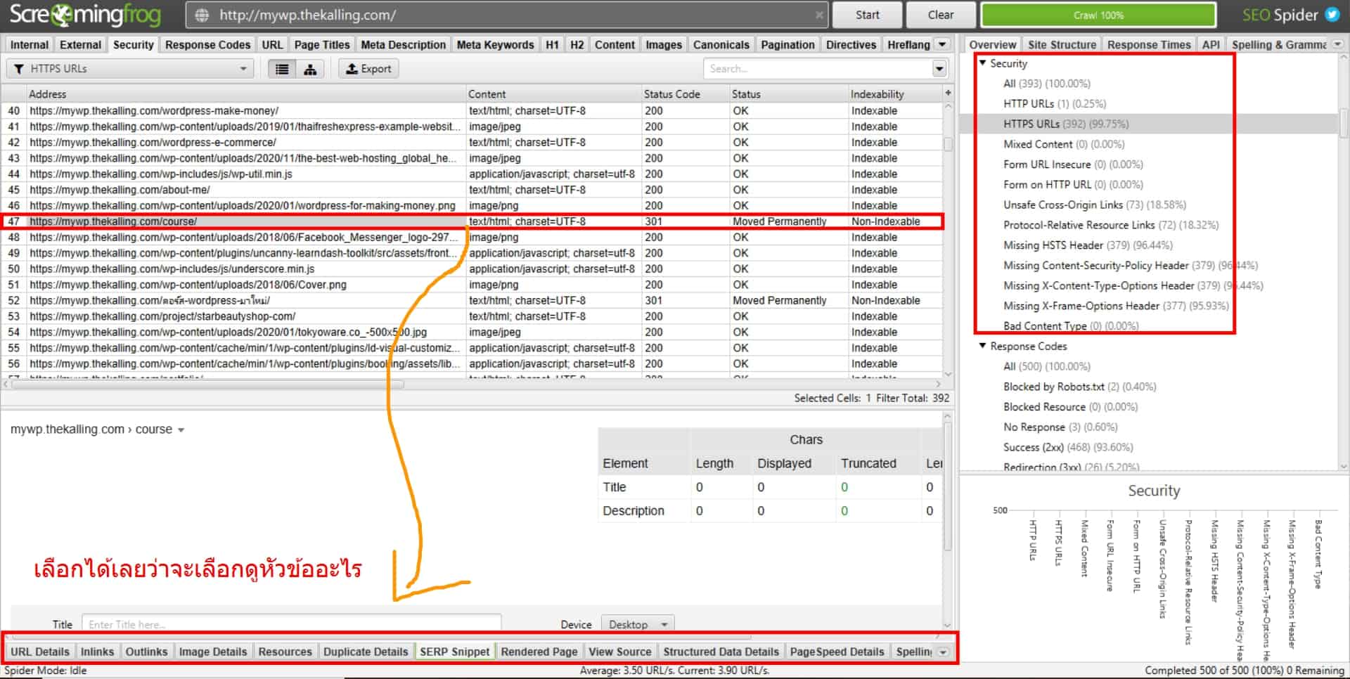Open the Page Titles tab
Viewport: 1350px width, 679px height.
pos(322,44)
